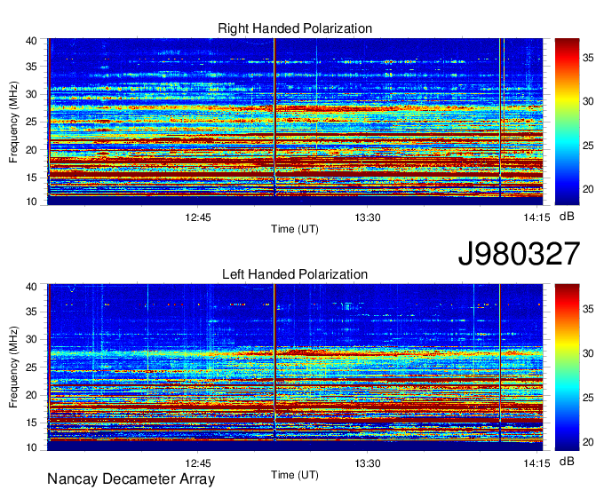Click the 20 dB label on upper colorbar
The image size is (604, 490).
588,189
